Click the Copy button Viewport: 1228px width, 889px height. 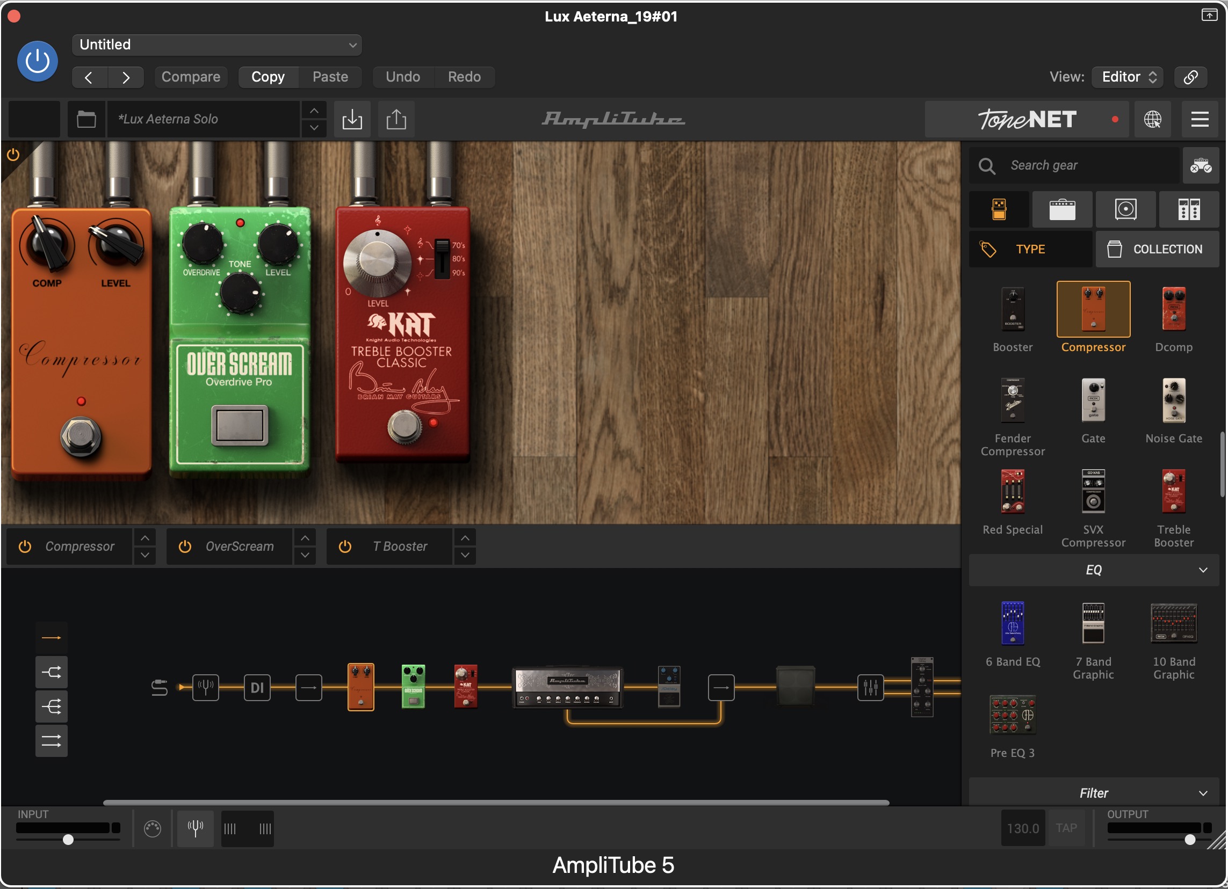[x=268, y=77]
